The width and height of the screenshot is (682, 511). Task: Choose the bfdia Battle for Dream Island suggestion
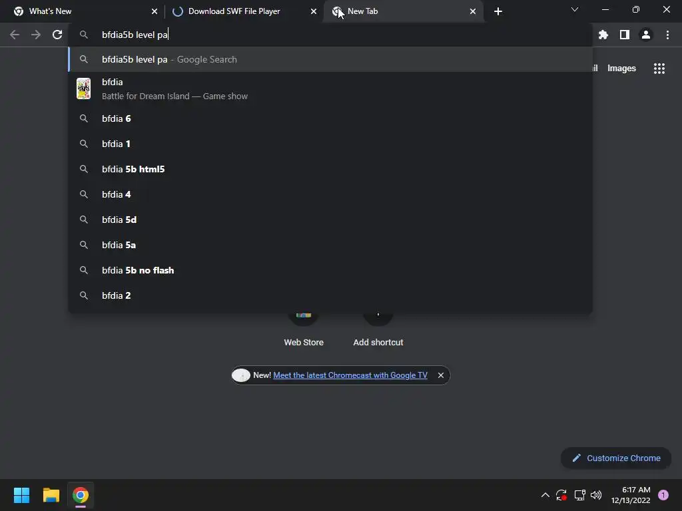point(330,89)
